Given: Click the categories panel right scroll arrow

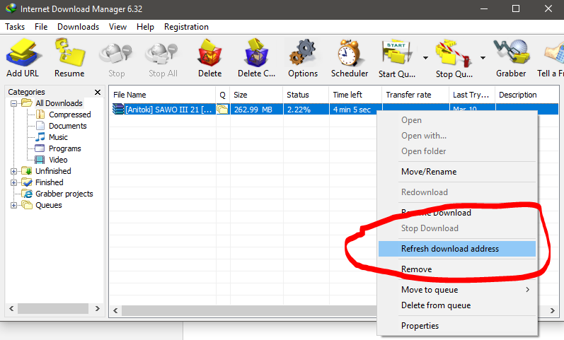Looking at the screenshot, I should tap(97, 308).
